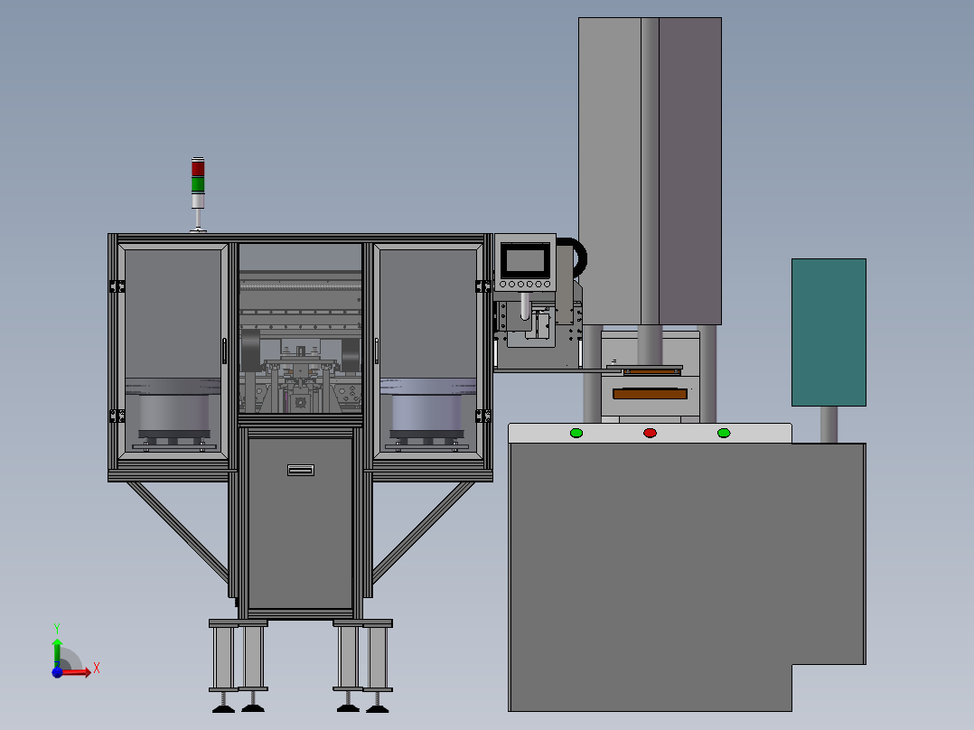Select the left enclosure door handle
Viewport: 974px width, 730px height.
(224, 351)
